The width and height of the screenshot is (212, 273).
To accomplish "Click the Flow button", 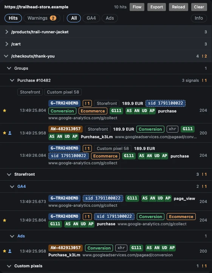I will click(137, 7).
